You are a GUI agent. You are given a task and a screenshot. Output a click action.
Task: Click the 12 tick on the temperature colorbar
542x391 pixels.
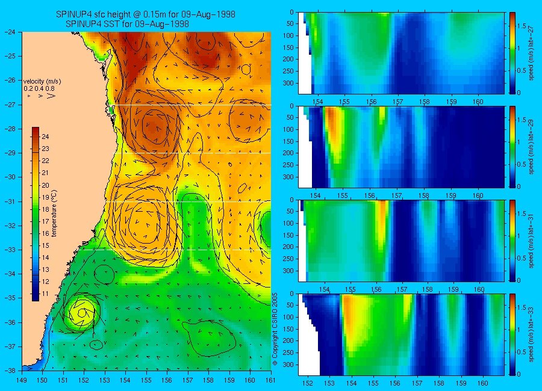(45, 282)
